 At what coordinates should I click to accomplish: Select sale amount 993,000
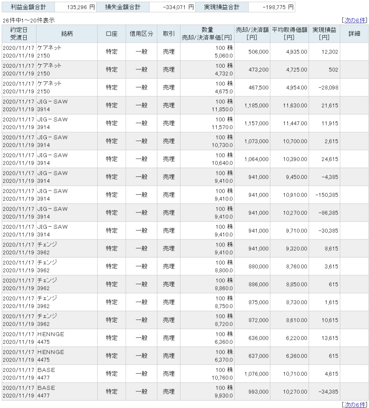pos(258,392)
